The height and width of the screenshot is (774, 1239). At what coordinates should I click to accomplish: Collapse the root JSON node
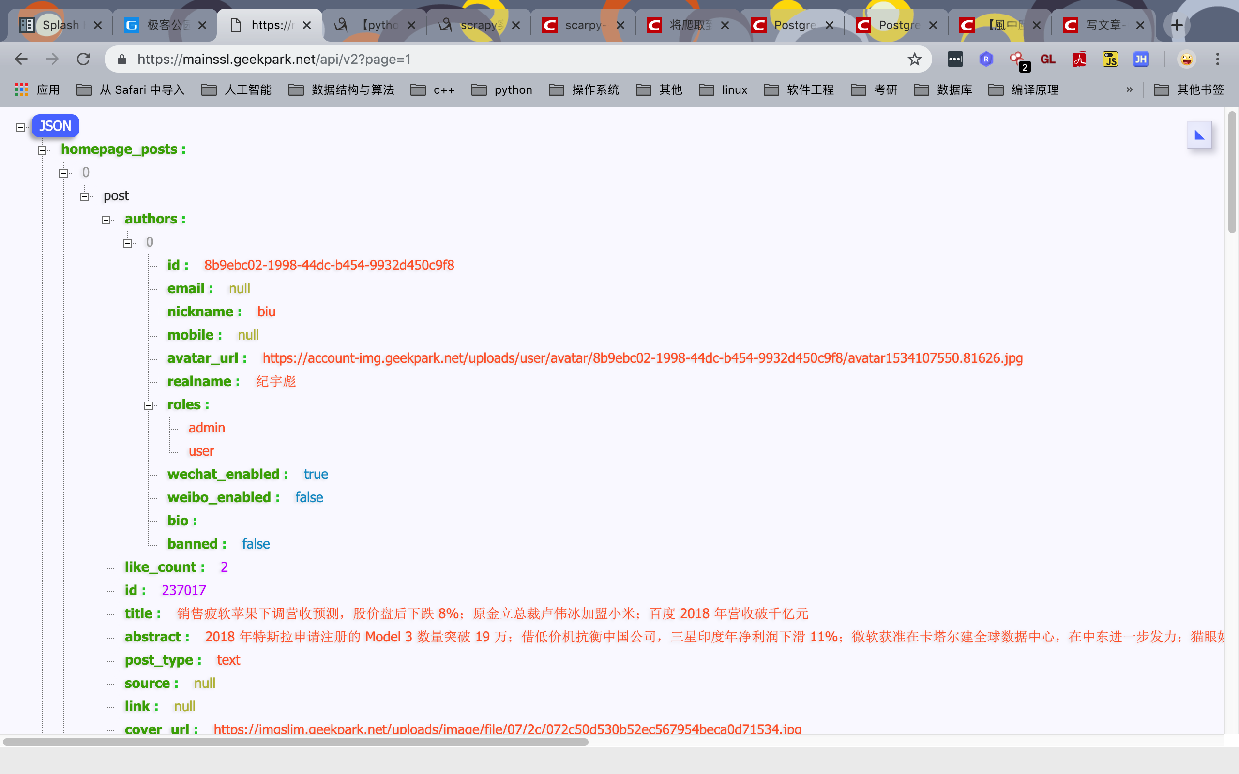click(20, 127)
